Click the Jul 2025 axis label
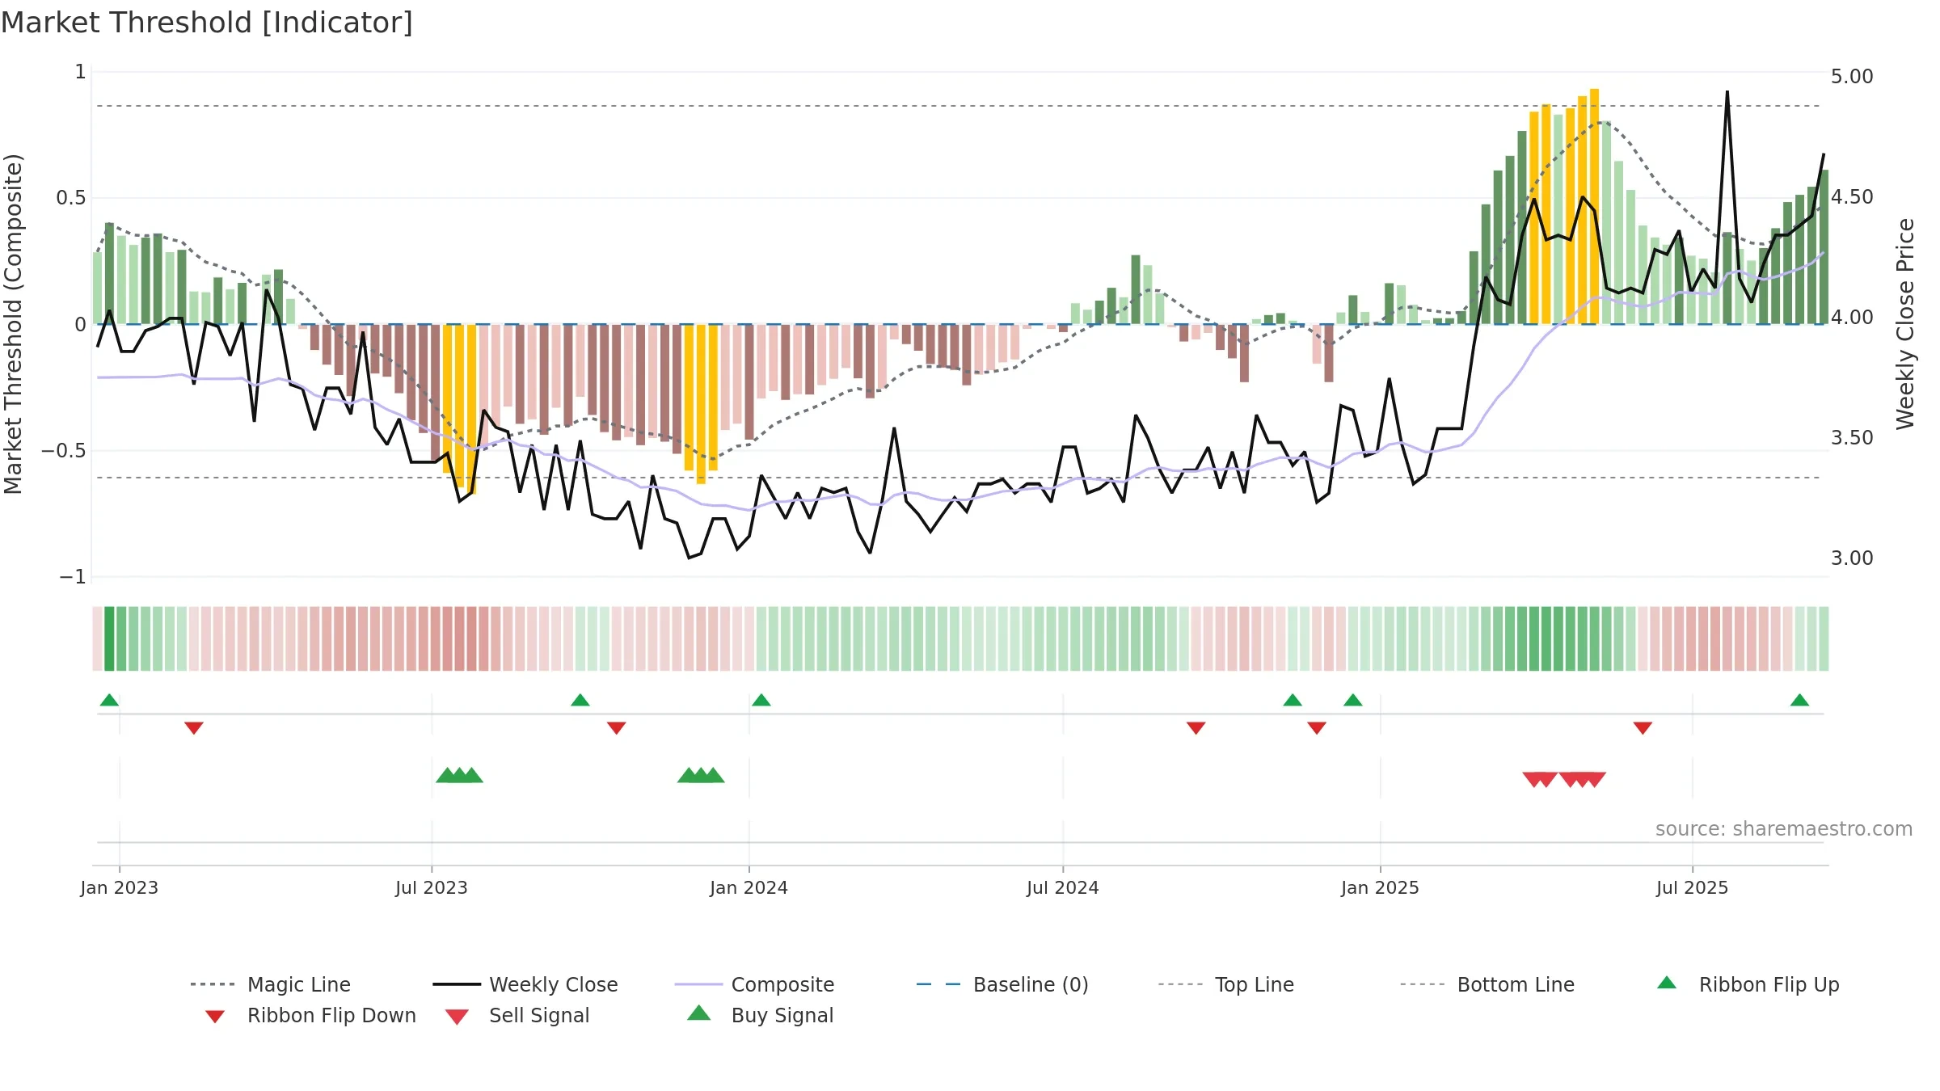This screenshot has height=1091, width=1940. pyautogui.click(x=1693, y=887)
